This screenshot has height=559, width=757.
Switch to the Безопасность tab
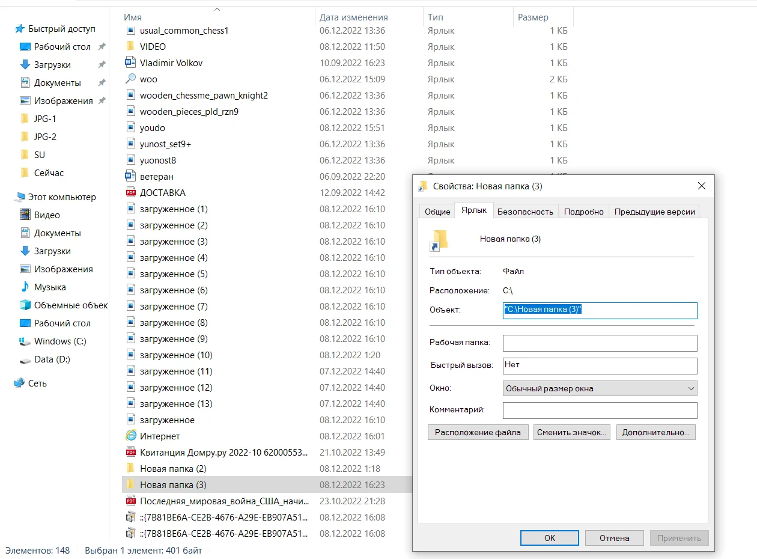[x=524, y=212]
